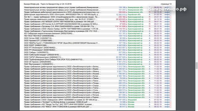The image size is (198, 111).
Task: Click the lot title 'Право требования к Тытычному Александру Викторовичу'
Action: tap(62, 31)
